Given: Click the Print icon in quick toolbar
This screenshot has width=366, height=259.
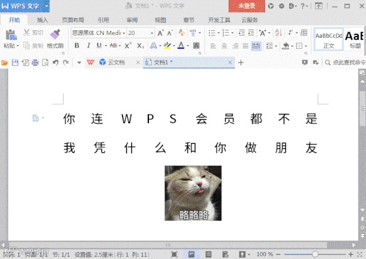Looking at the screenshot, I should (36, 62).
